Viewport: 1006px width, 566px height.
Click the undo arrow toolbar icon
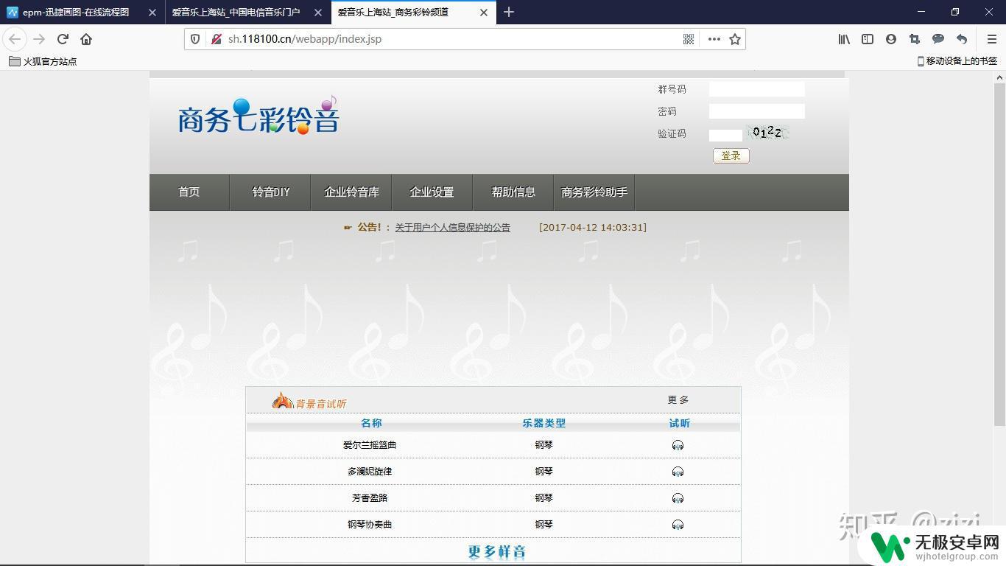pos(962,39)
